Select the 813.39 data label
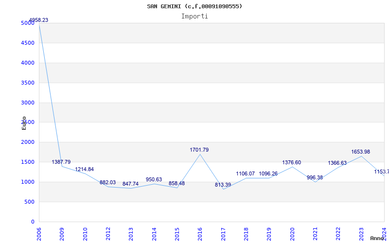The height and width of the screenshot is (243, 389). (223, 185)
